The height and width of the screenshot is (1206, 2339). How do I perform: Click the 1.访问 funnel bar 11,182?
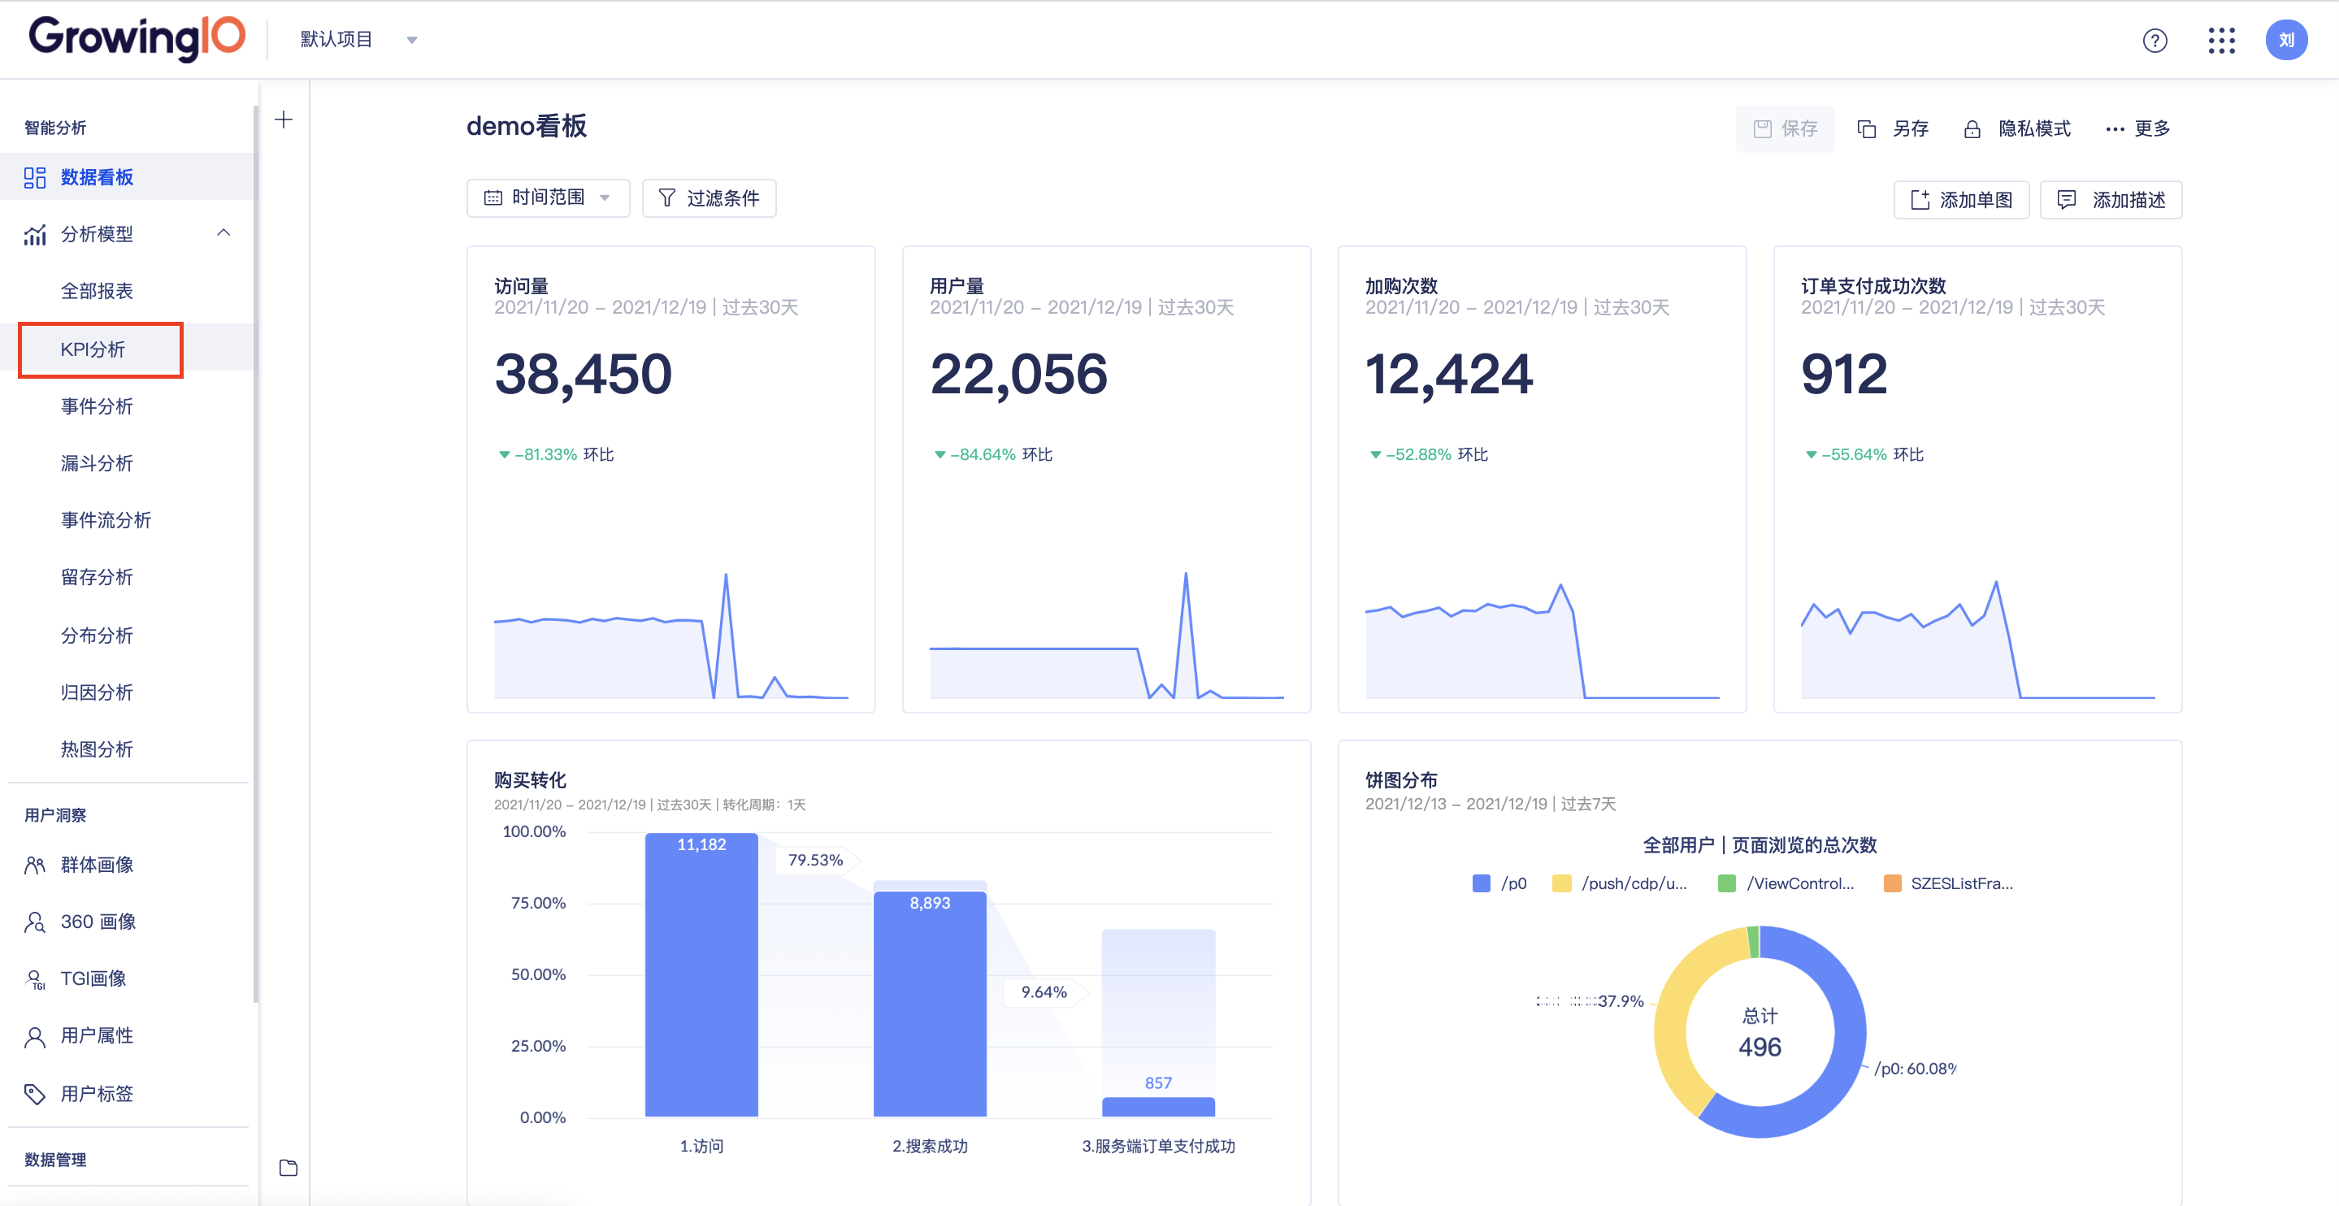(701, 975)
